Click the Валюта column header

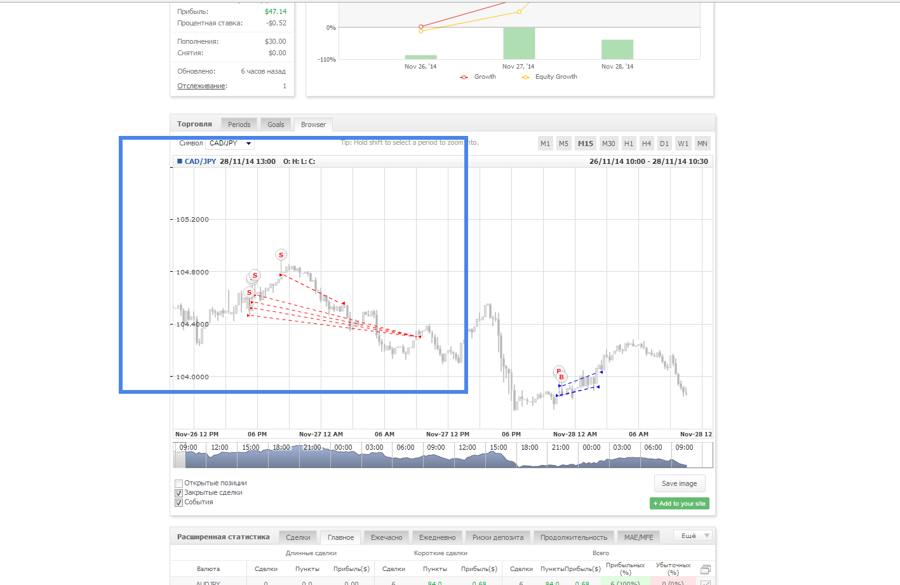coord(208,569)
